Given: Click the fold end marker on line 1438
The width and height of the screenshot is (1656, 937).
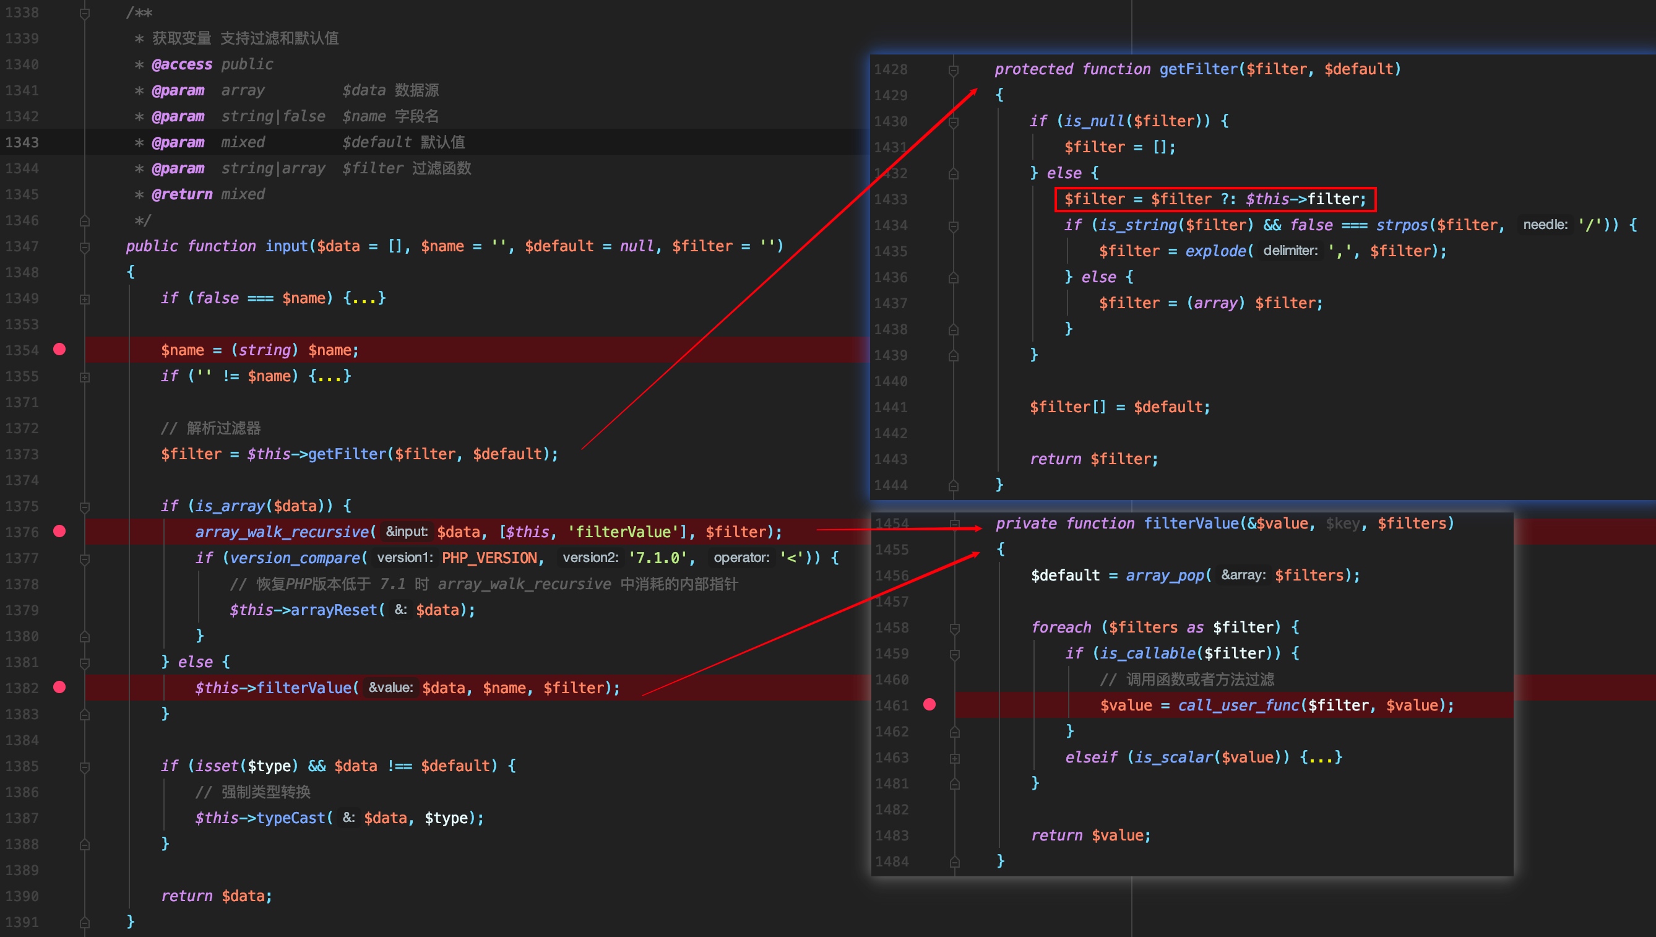Looking at the screenshot, I should click(x=954, y=329).
